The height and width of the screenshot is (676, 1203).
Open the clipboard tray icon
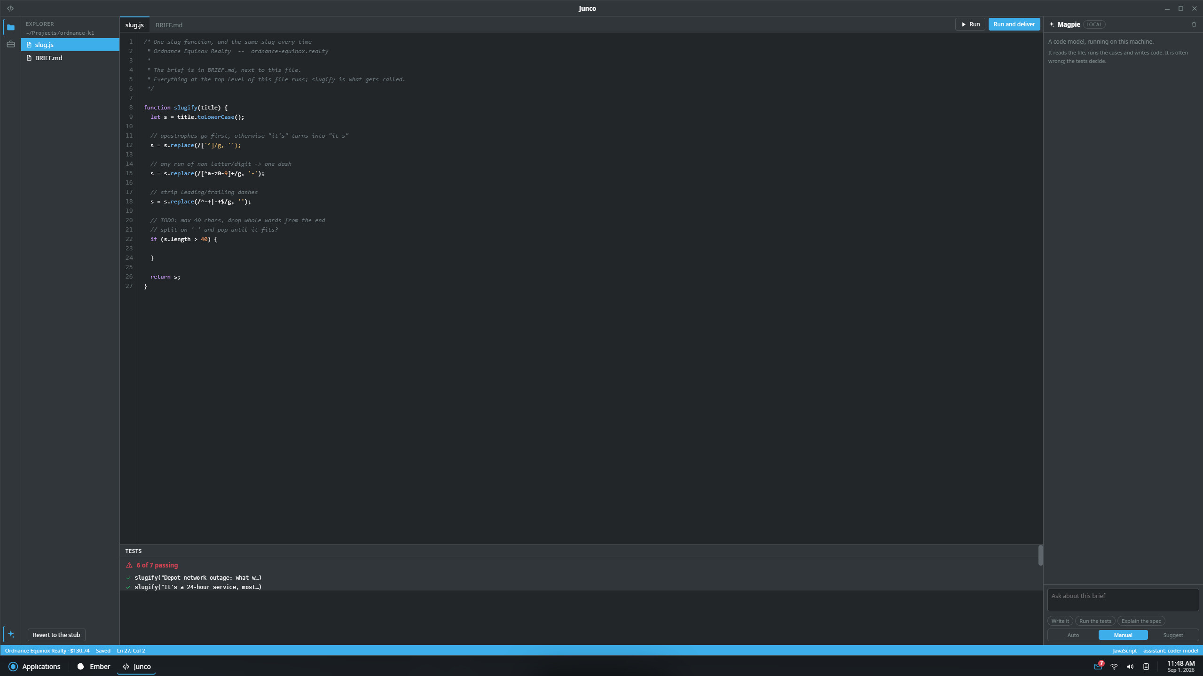1146,667
